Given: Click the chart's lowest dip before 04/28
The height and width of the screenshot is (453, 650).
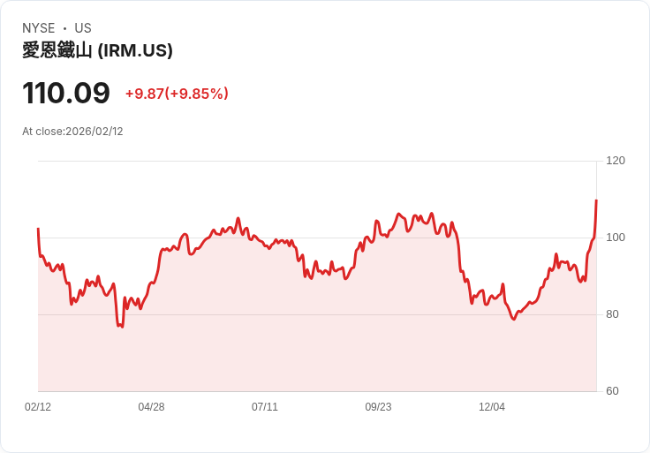Looking at the screenshot, I should coord(122,327).
